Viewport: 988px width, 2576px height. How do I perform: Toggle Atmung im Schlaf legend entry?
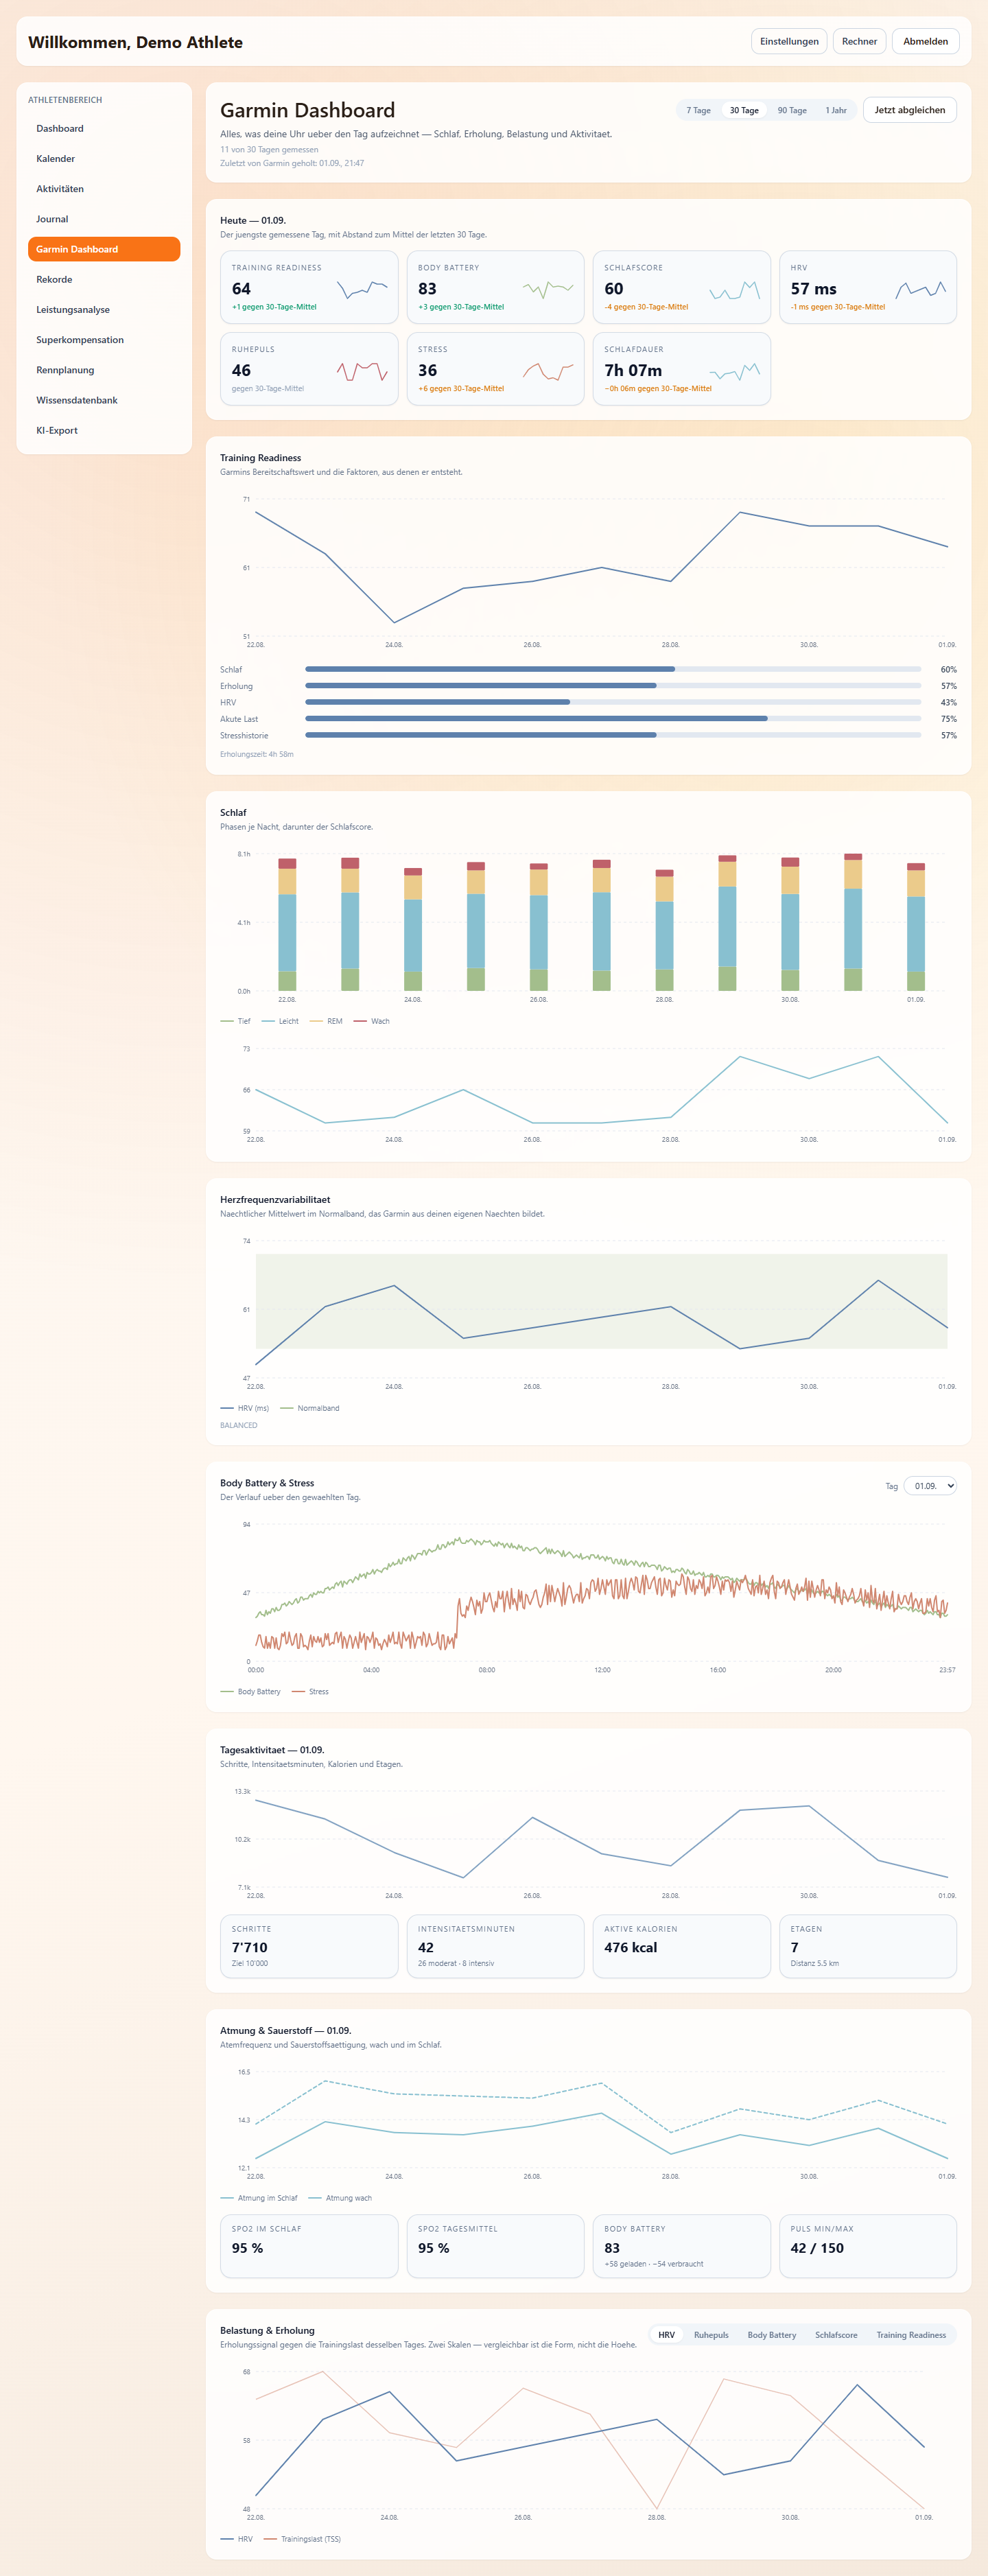[x=259, y=2198]
